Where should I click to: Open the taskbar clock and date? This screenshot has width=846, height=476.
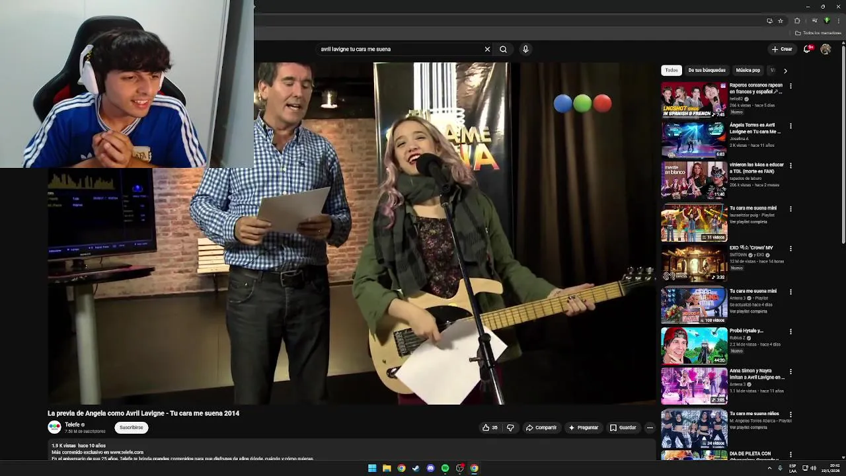point(830,468)
